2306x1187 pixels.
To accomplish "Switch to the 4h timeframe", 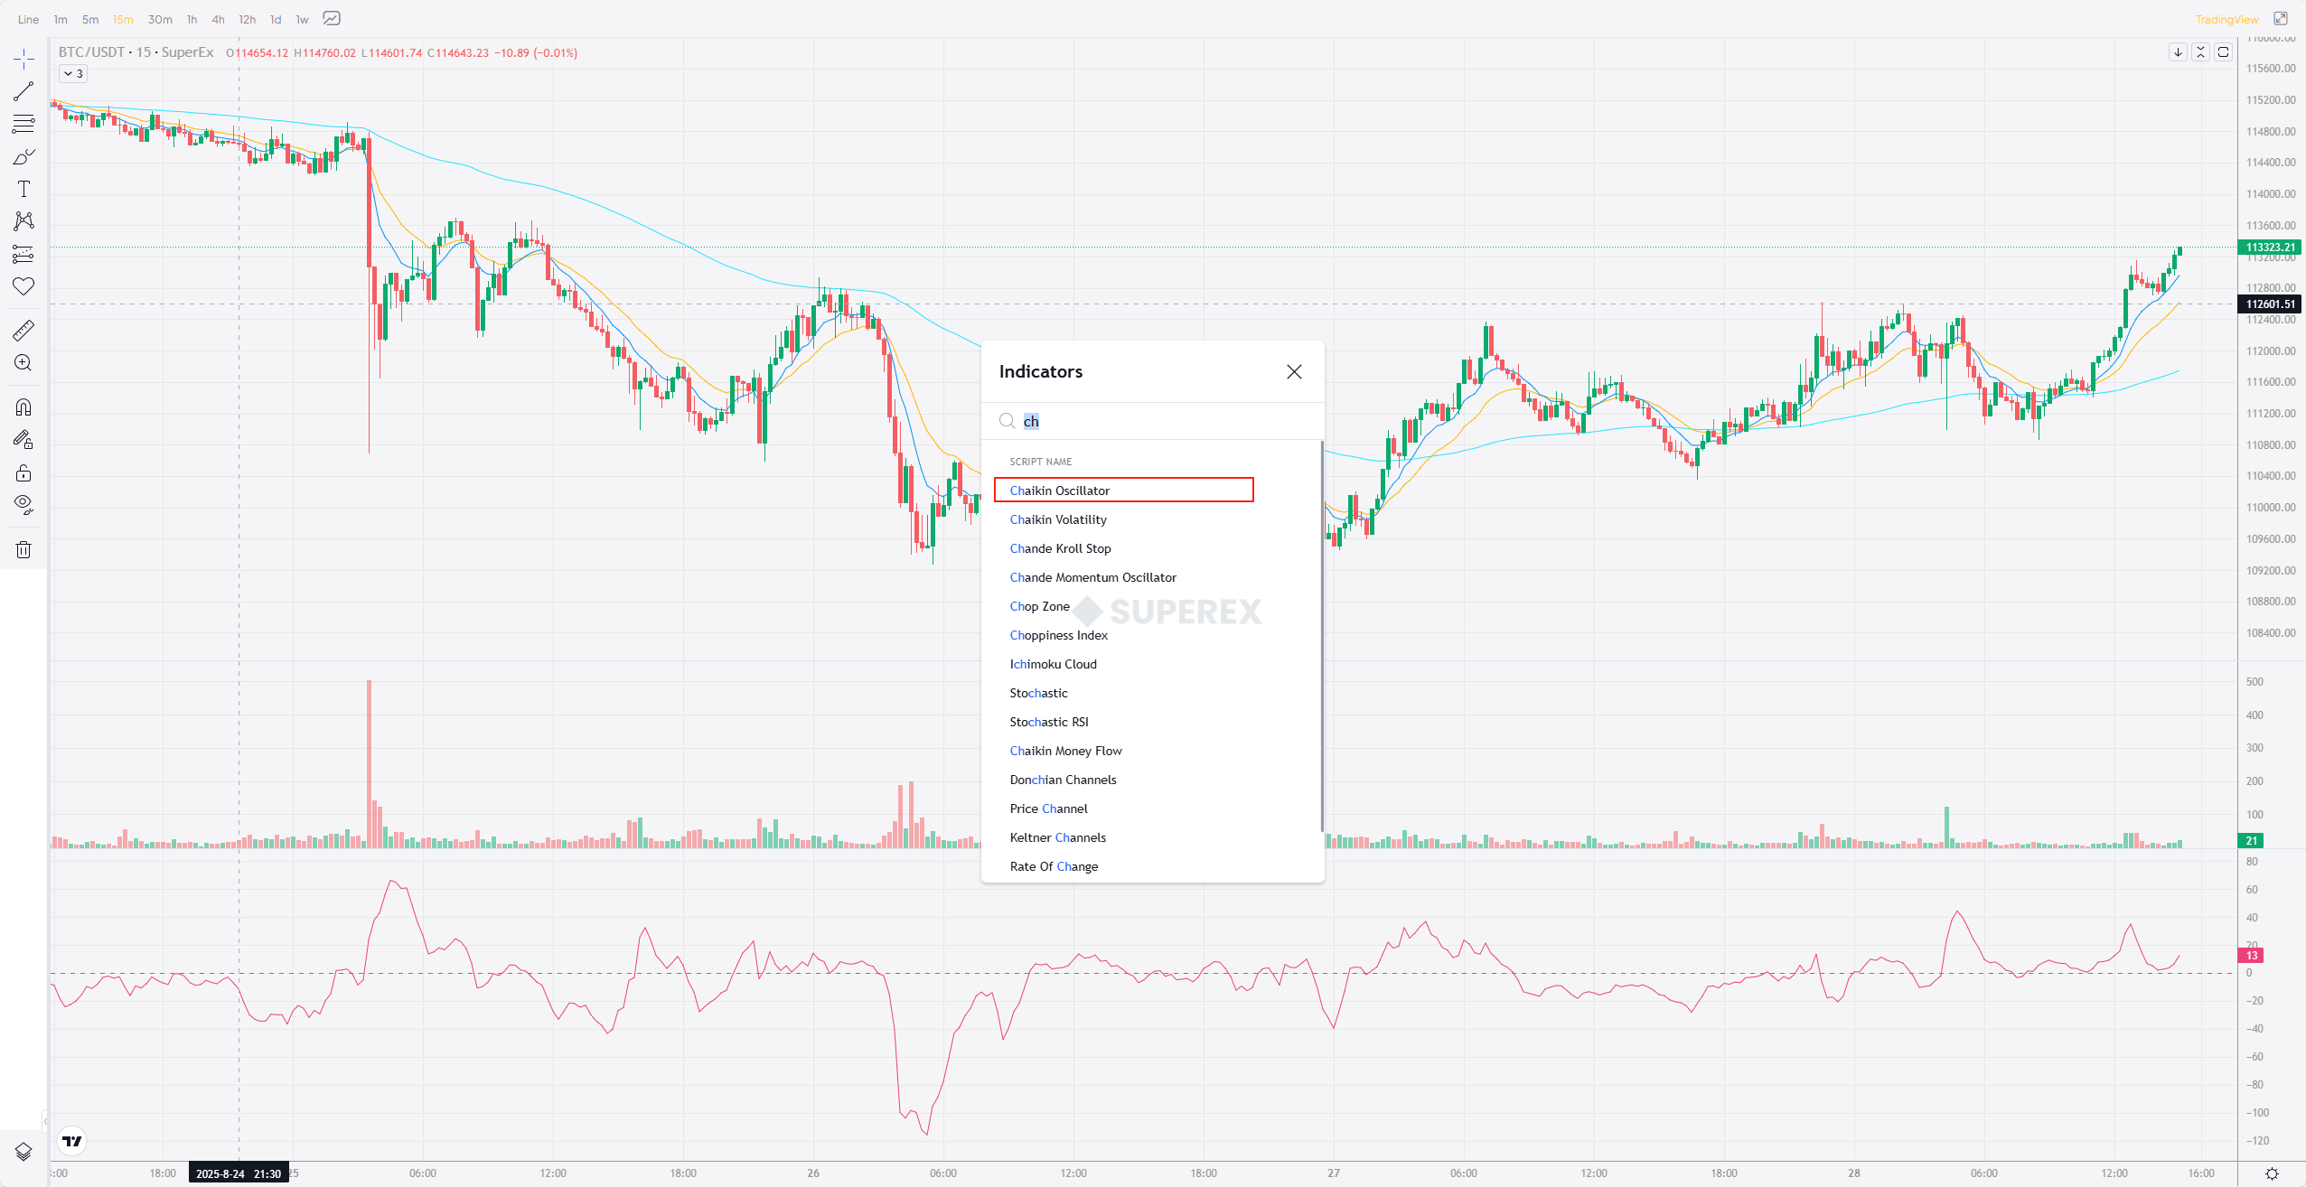I will pos(218,19).
